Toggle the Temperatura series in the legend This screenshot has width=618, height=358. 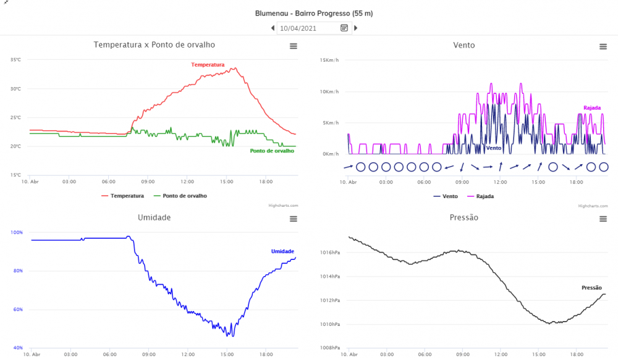[122, 196]
